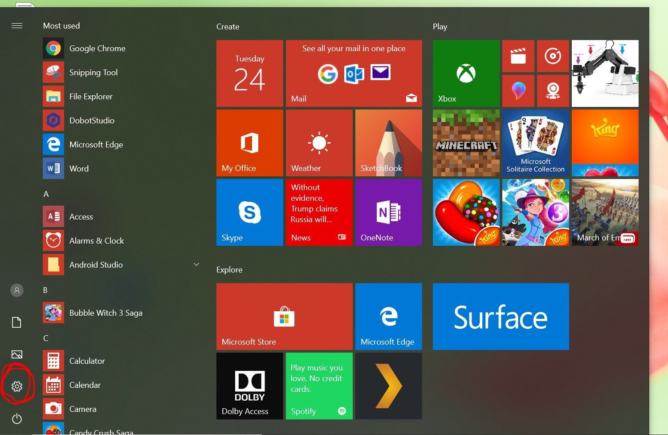The image size is (668, 435).
Task: Open Candy Crush Saga list entry
Action: 120,429
